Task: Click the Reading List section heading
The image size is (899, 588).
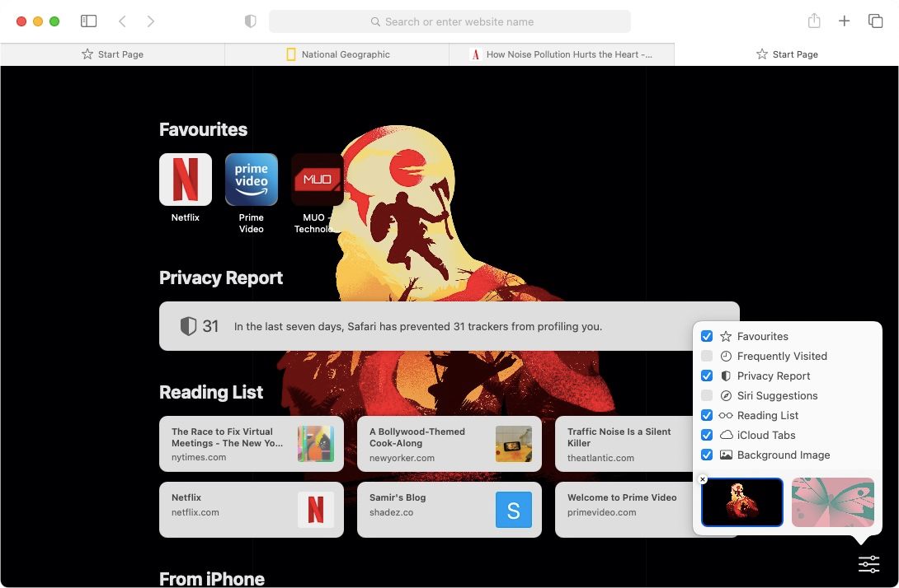Action: [211, 392]
